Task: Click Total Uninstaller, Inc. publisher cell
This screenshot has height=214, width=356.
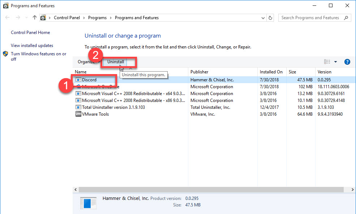Action: point(210,107)
